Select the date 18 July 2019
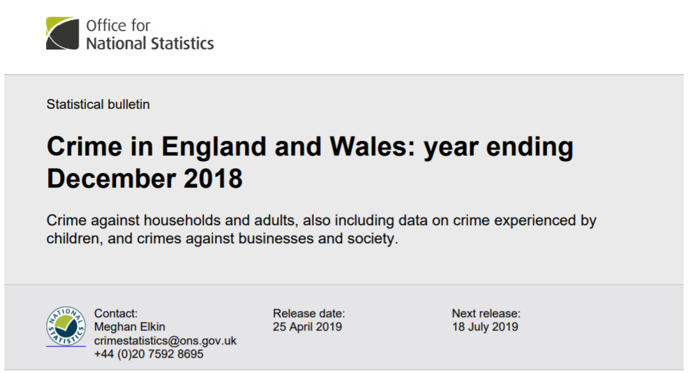Screen dimensions: 688x373 (x=485, y=327)
